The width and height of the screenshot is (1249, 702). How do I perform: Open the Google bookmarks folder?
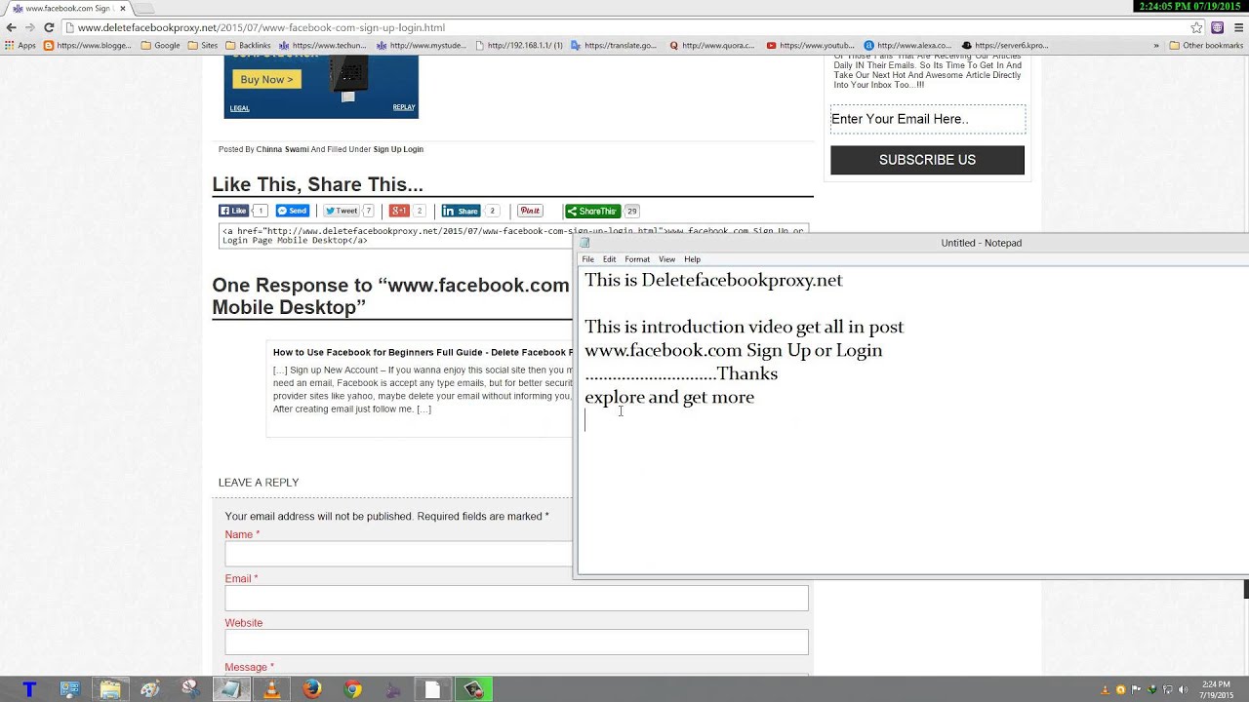click(161, 45)
